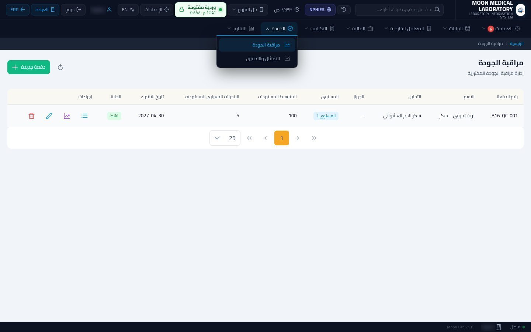Screen dimensions: 531x332
Task: Go to next page arrow
Action: pyautogui.click(x=265, y=138)
